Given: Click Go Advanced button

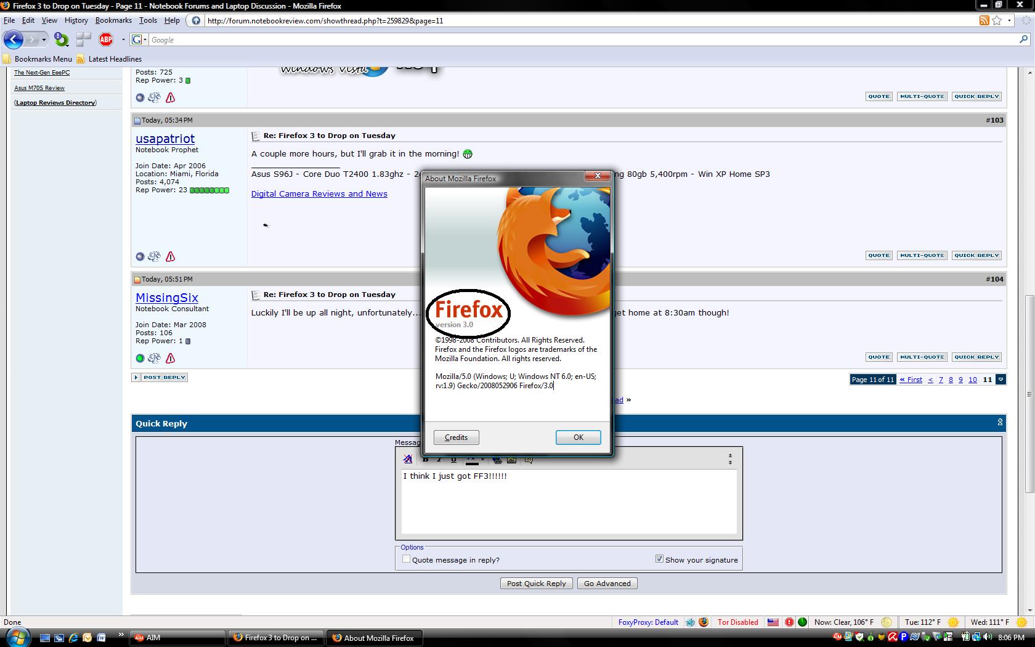Looking at the screenshot, I should [607, 584].
